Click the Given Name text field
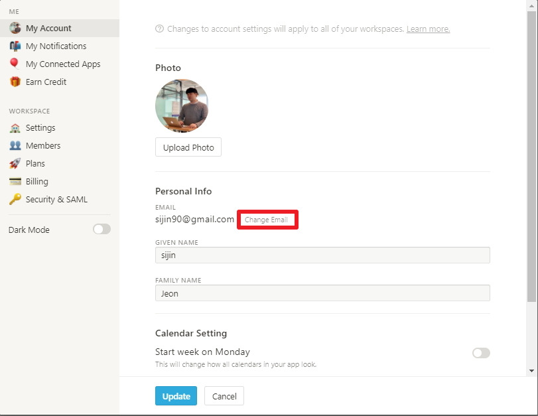Image resolution: width=538 pixels, height=416 pixels. pyautogui.click(x=322, y=255)
